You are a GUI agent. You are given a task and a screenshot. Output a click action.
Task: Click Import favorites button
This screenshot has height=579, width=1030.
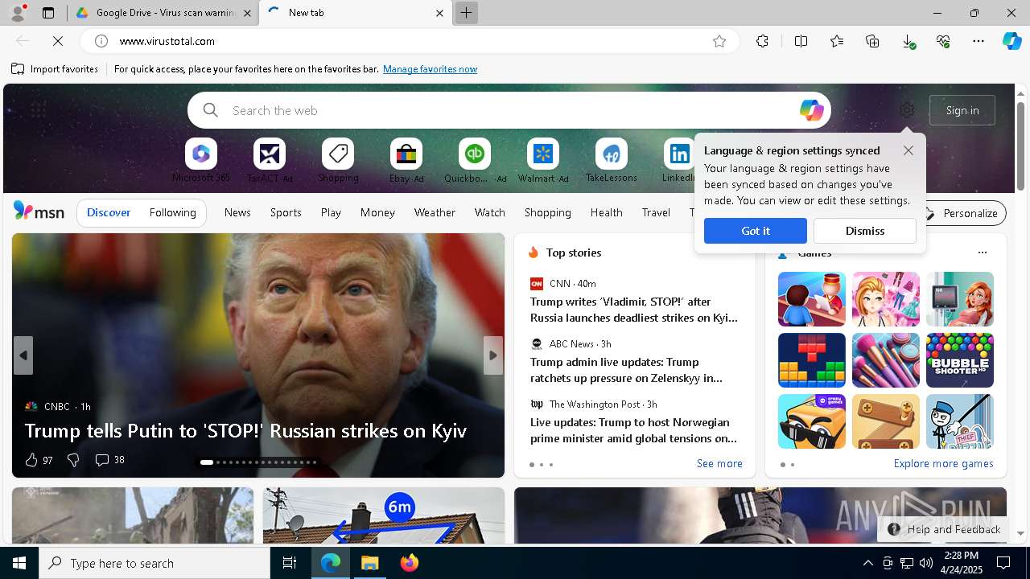click(55, 69)
